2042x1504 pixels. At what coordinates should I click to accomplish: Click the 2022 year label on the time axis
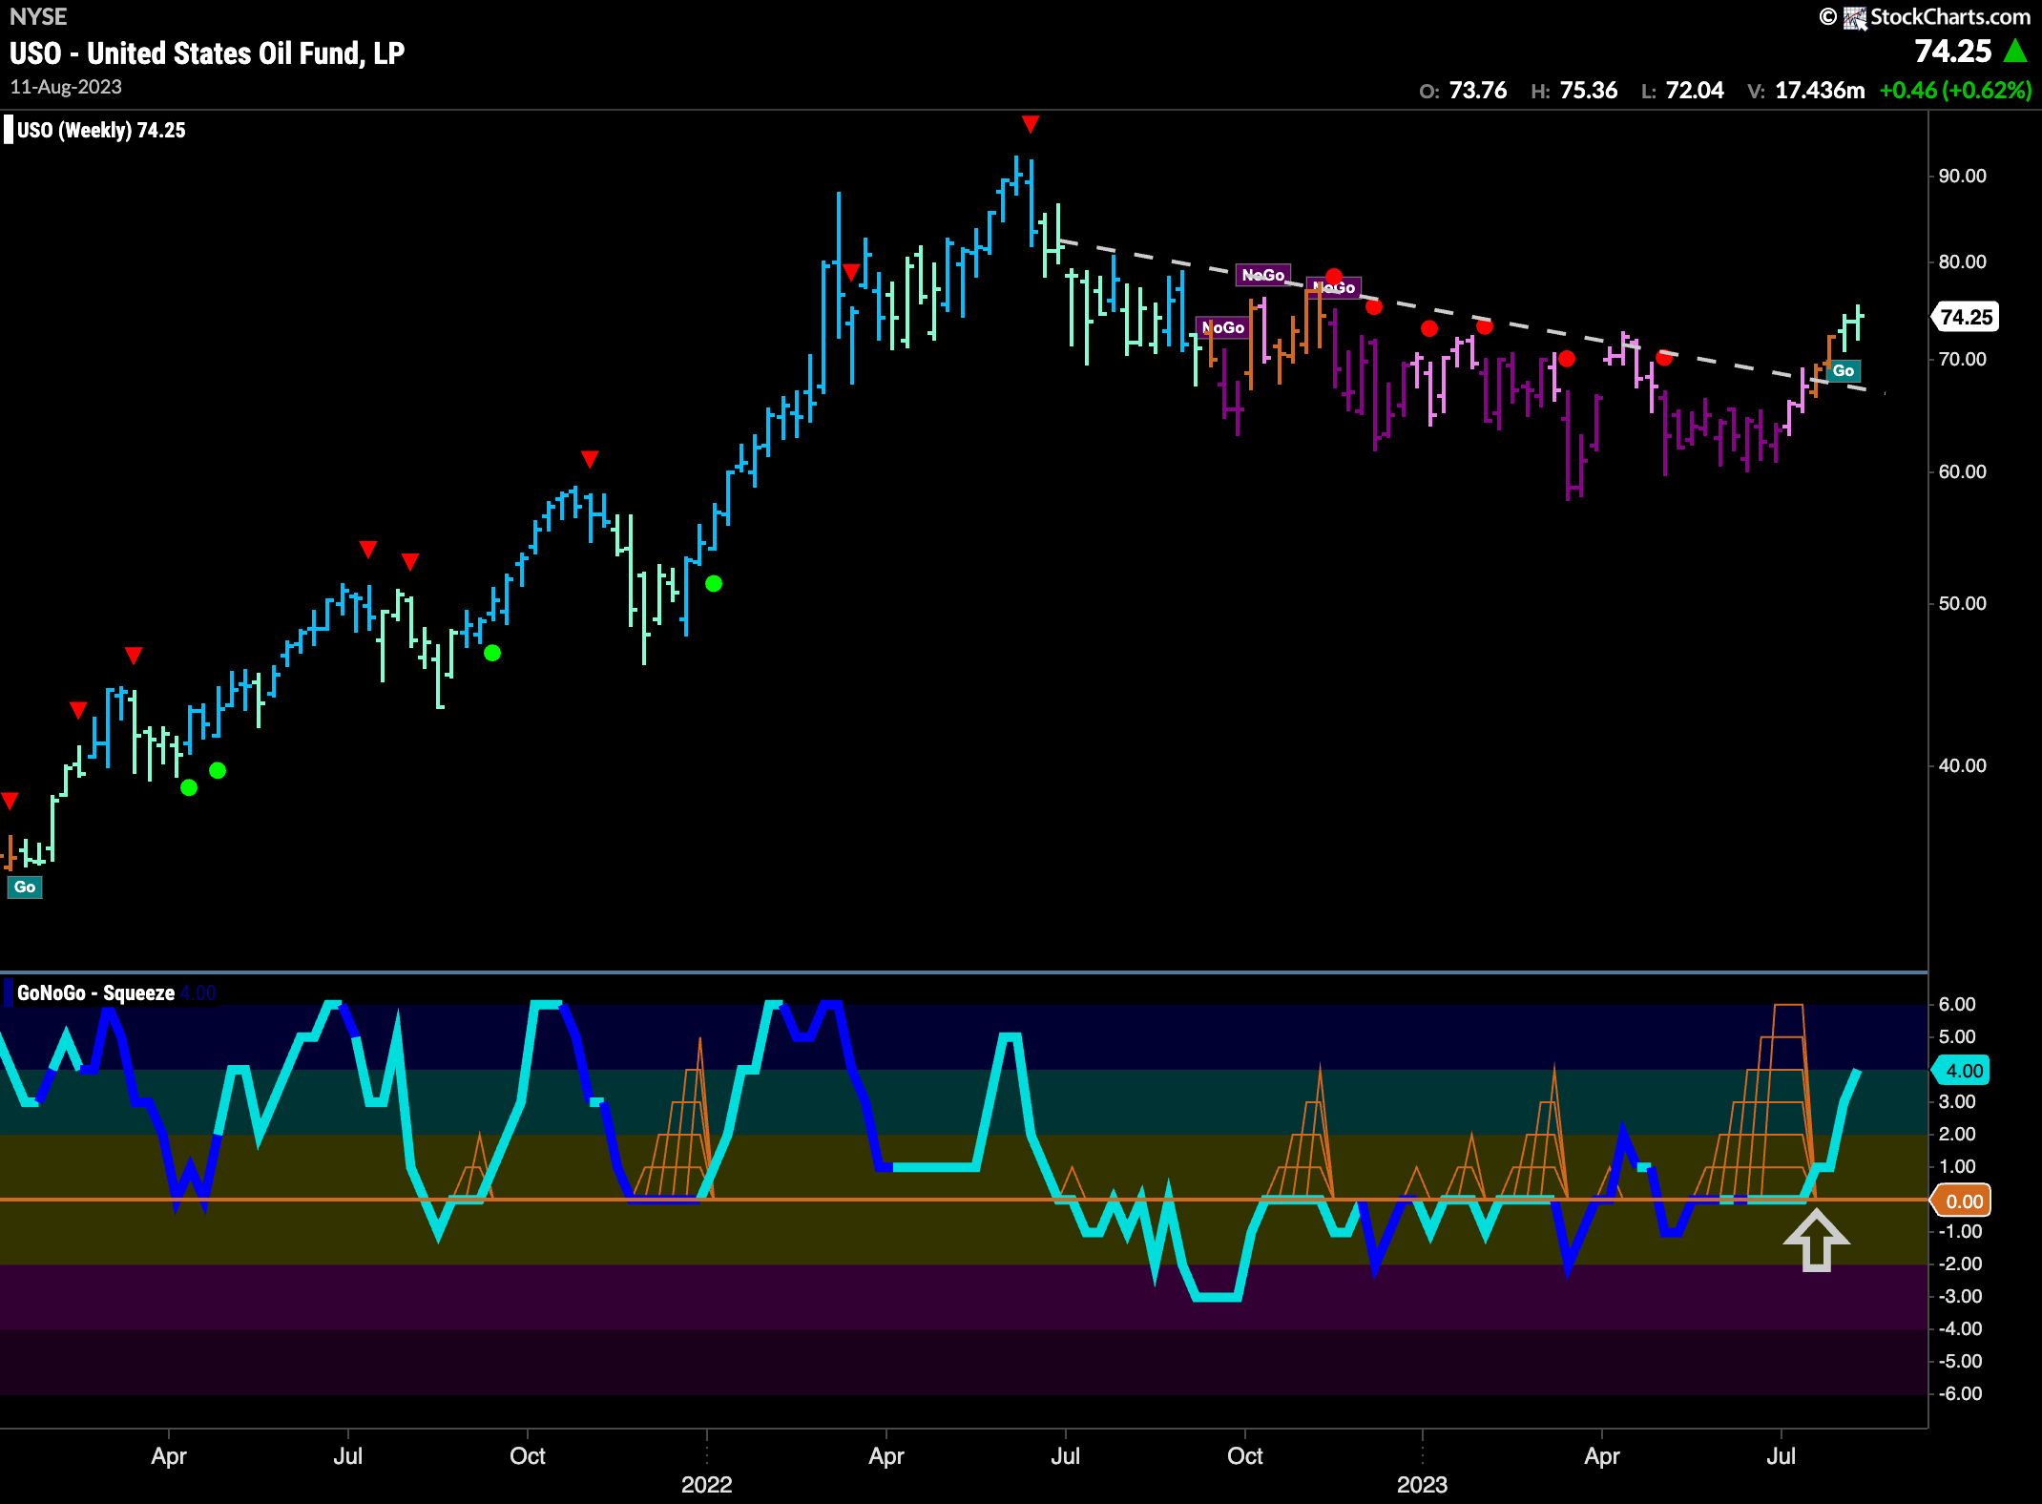coord(707,1485)
